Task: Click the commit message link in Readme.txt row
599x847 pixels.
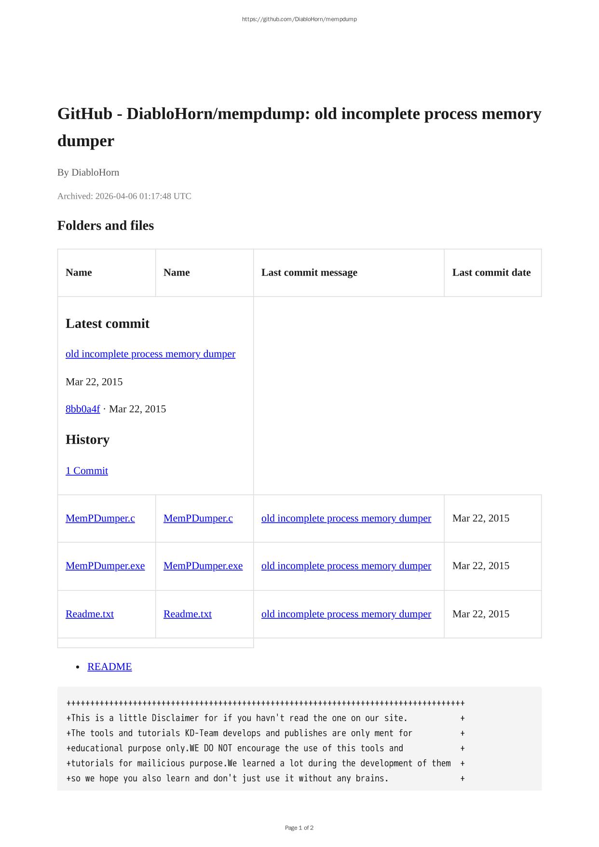Action: pyautogui.click(x=346, y=614)
